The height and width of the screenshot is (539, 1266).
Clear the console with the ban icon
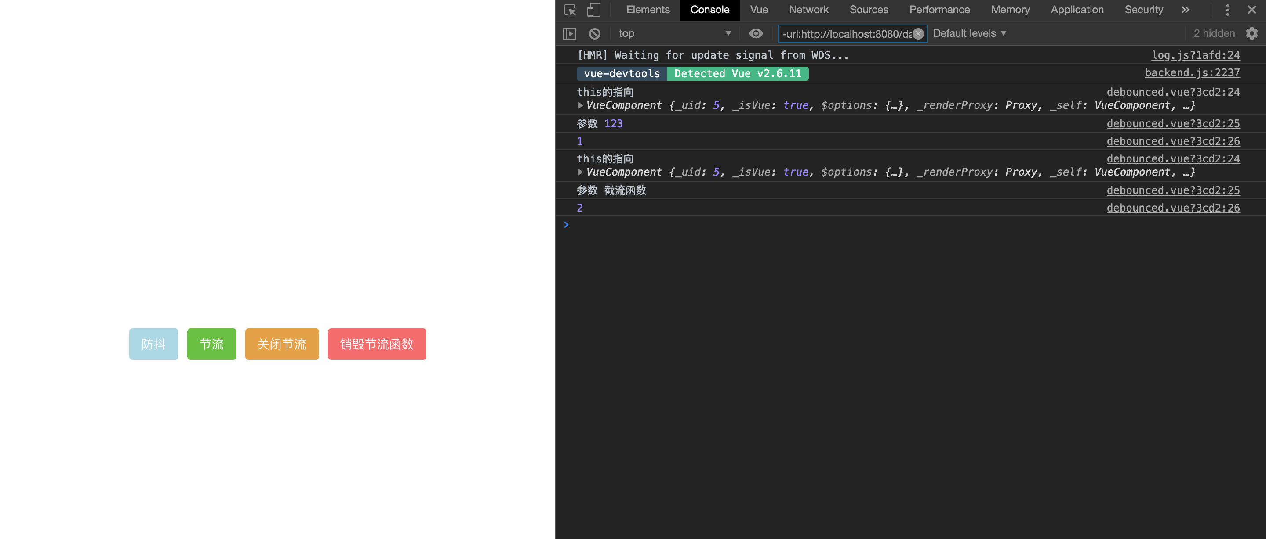[595, 33]
